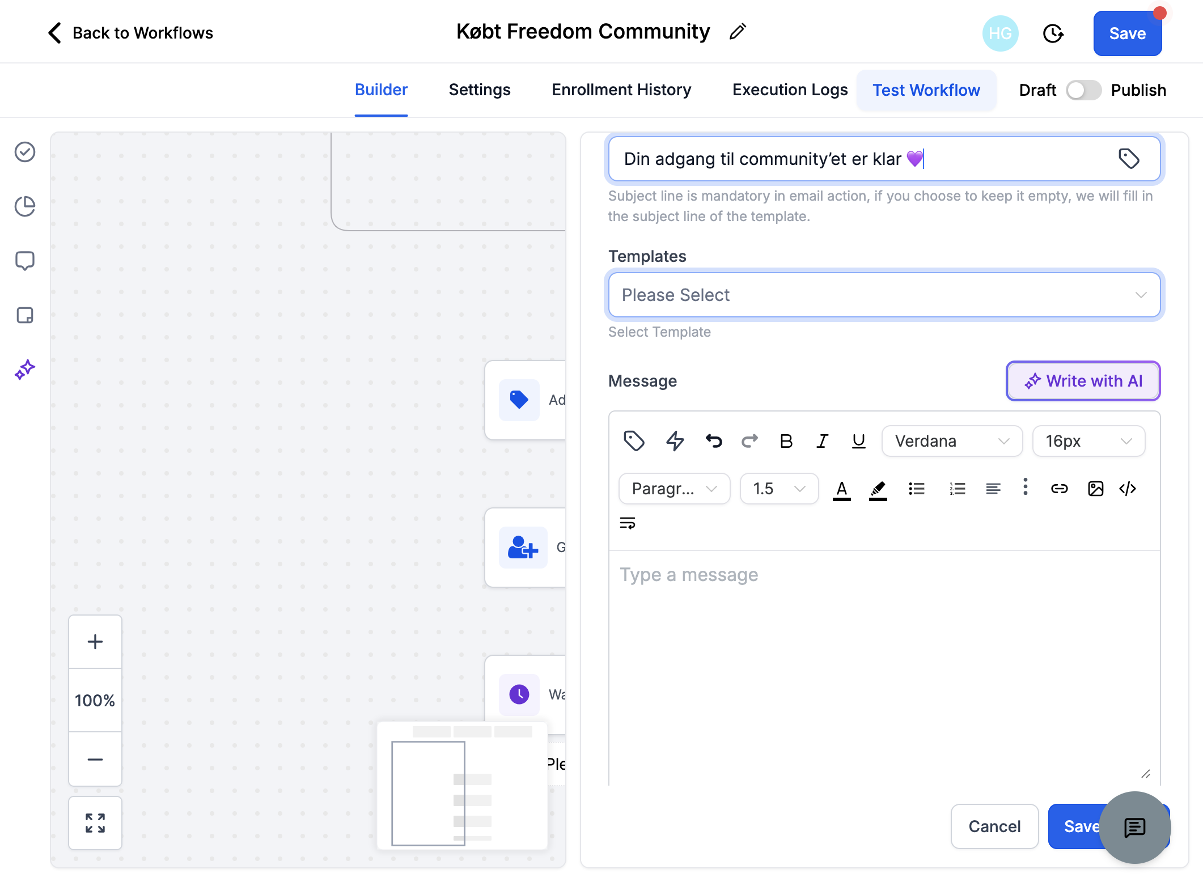The image size is (1203, 882).
Task: Switch to the Execution Logs tab
Action: click(x=790, y=90)
